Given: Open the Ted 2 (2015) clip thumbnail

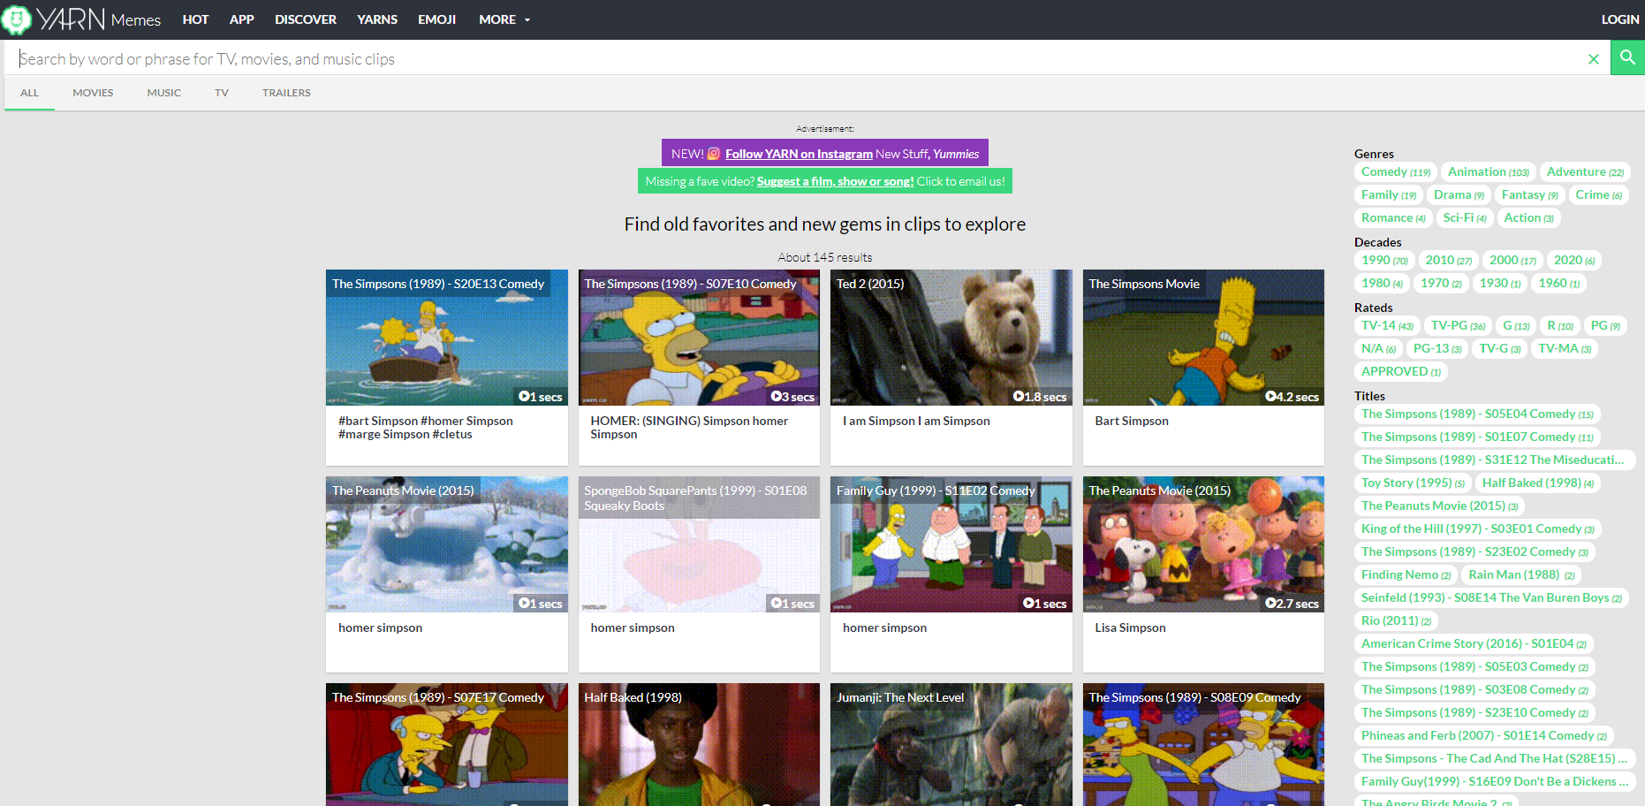Looking at the screenshot, I should click(x=951, y=338).
